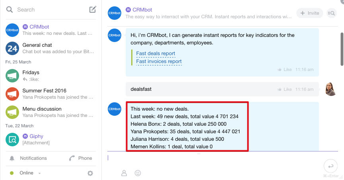This screenshot has height=180, width=344.
Task: Click the chat vertical scrollbar
Action: click(342, 49)
